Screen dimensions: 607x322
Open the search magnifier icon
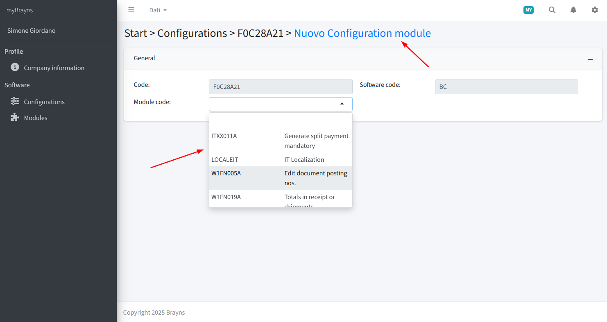552,10
